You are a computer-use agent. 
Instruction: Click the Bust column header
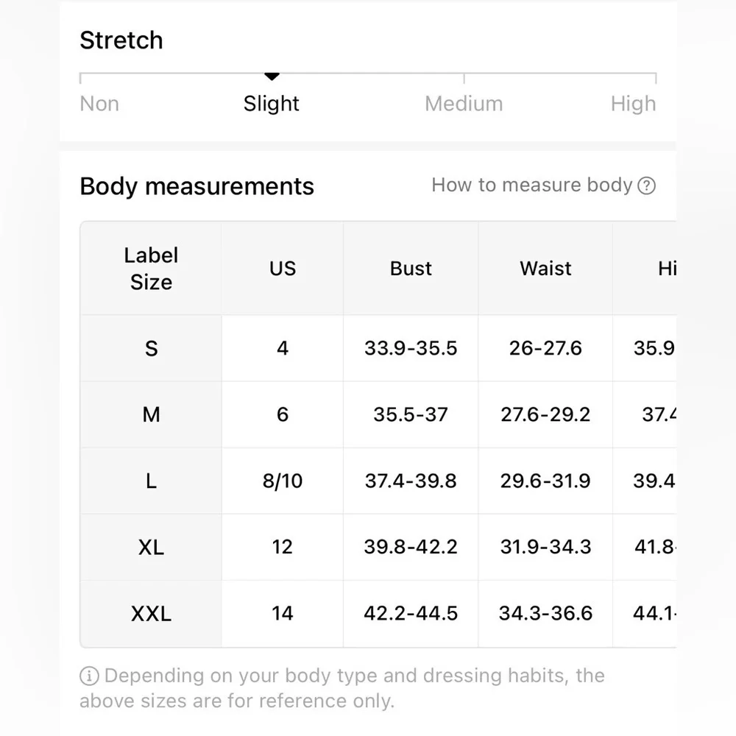pyautogui.click(x=411, y=269)
